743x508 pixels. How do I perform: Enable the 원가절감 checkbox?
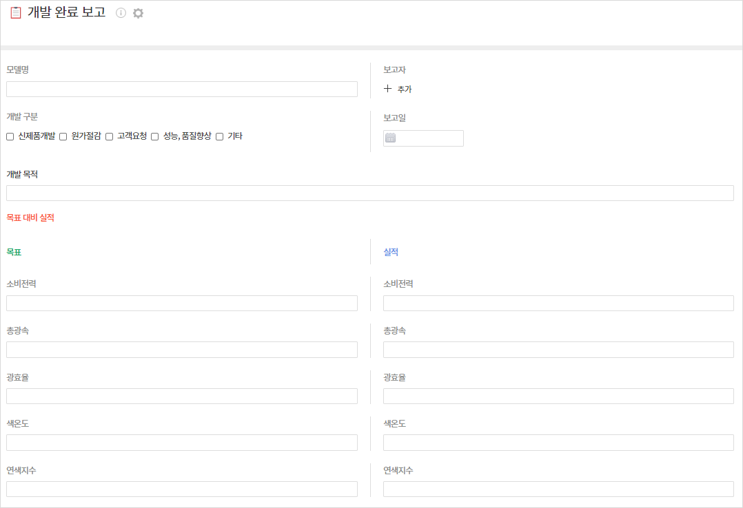(x=63, y=136)
